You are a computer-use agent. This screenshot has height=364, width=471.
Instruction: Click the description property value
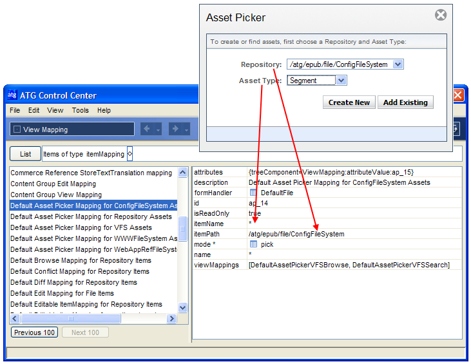340,182
